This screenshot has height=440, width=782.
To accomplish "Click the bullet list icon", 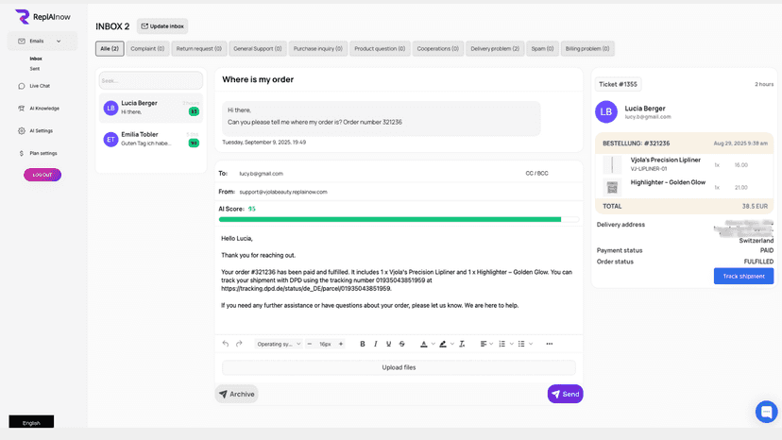I will 521,344.
